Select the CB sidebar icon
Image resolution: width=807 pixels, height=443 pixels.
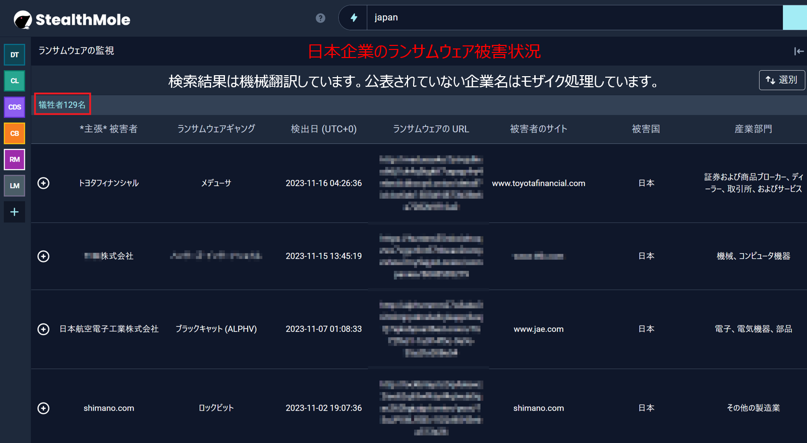tap(15, 134)
